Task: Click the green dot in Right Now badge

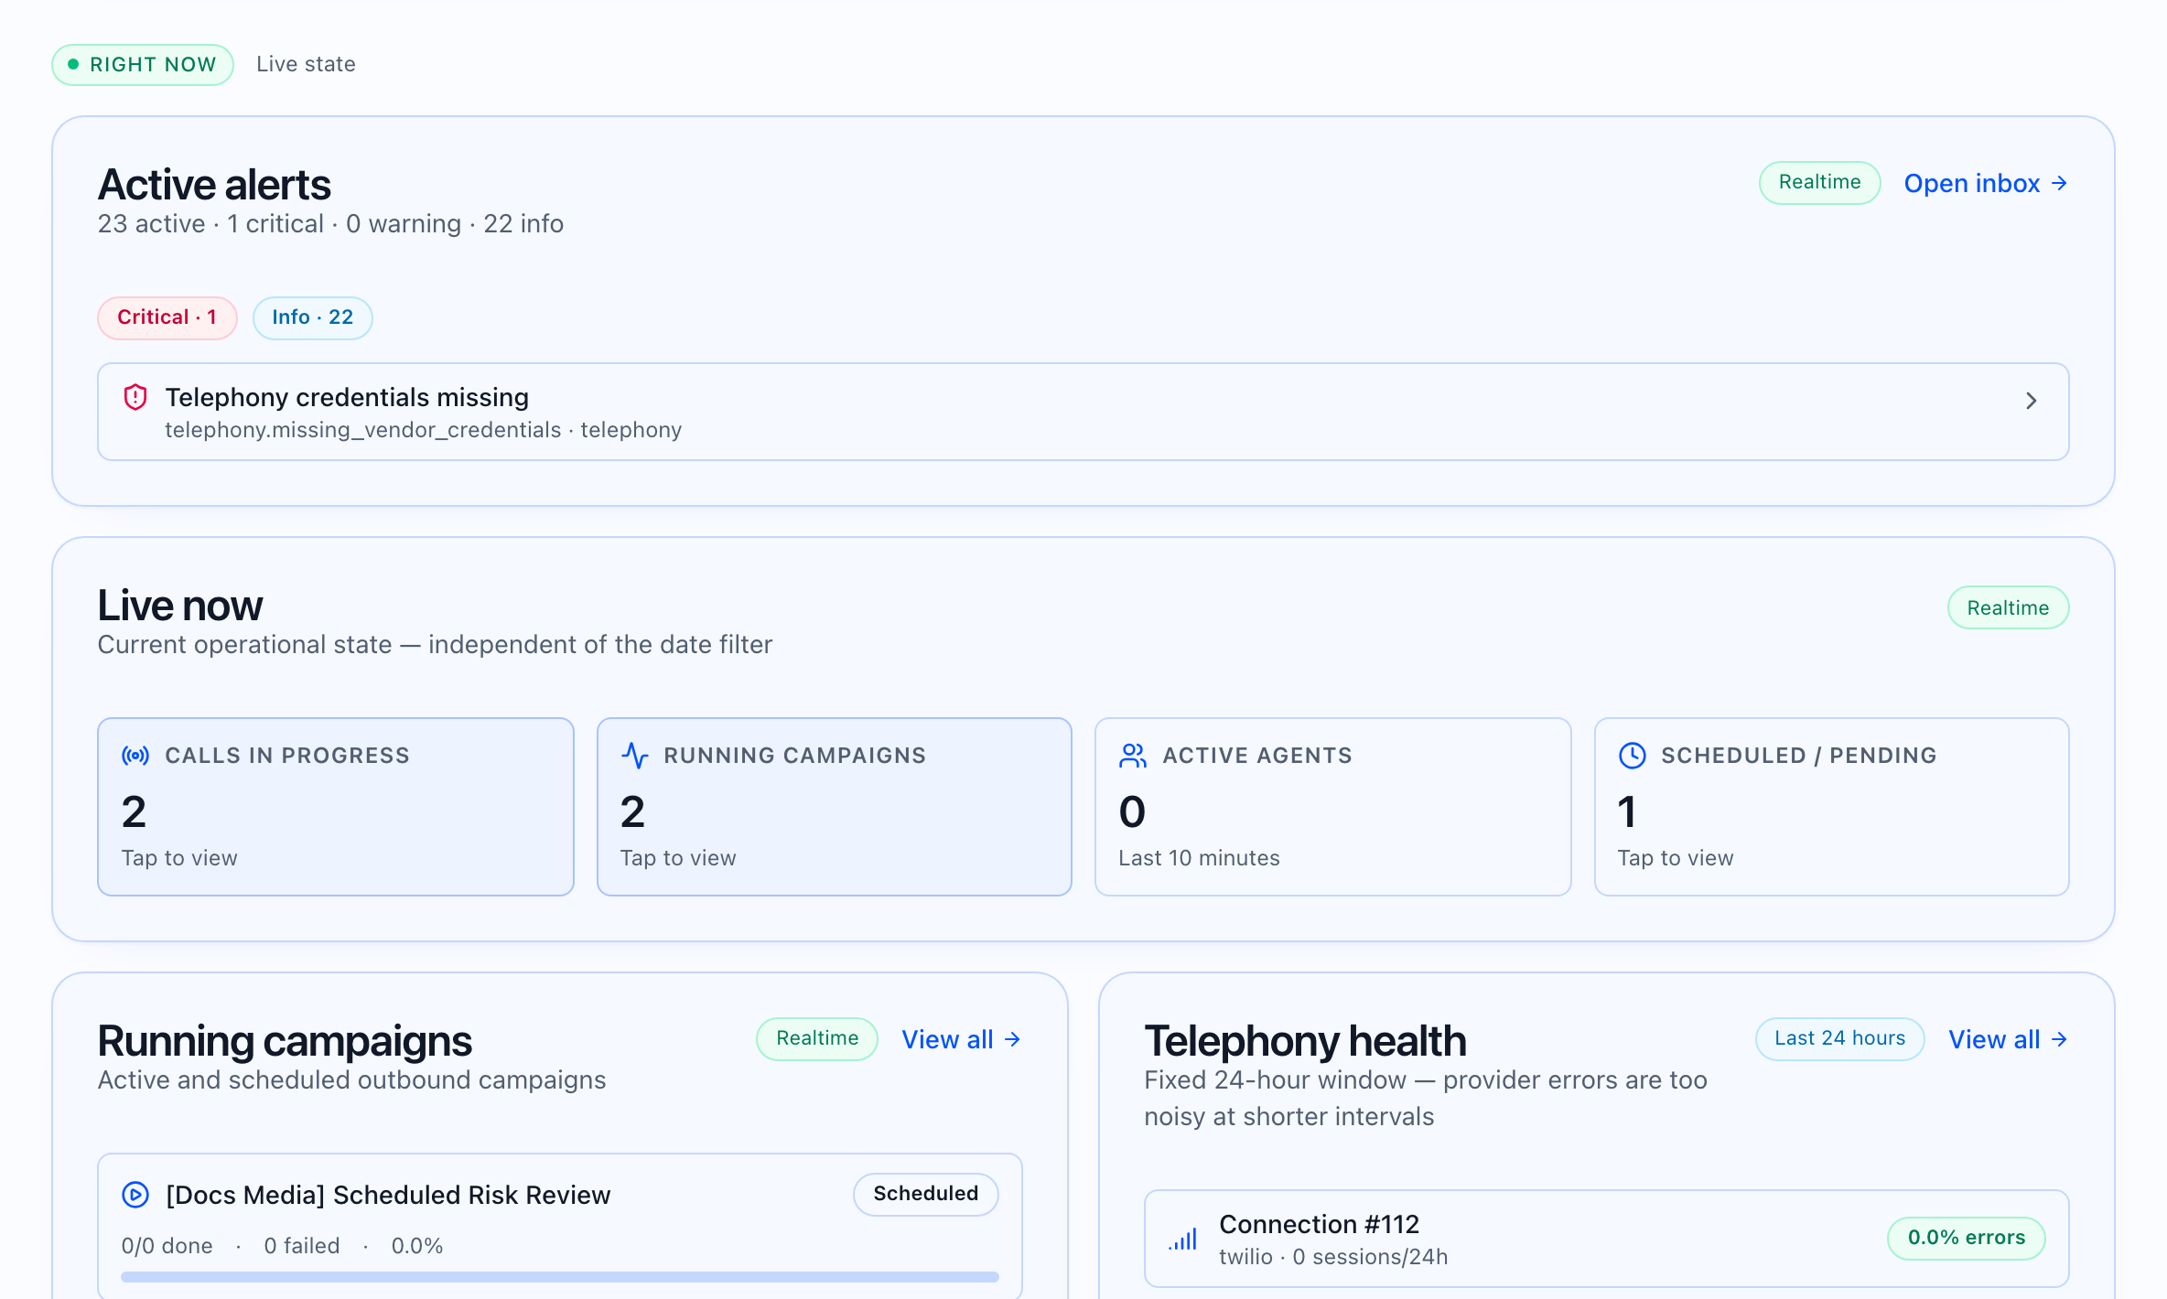Action: pos(73,64)
